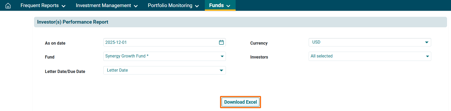Image resolution: width=451 pixels, height=111 pixels.
Task: Select the Funds tab
Action: tap(216, 6)
